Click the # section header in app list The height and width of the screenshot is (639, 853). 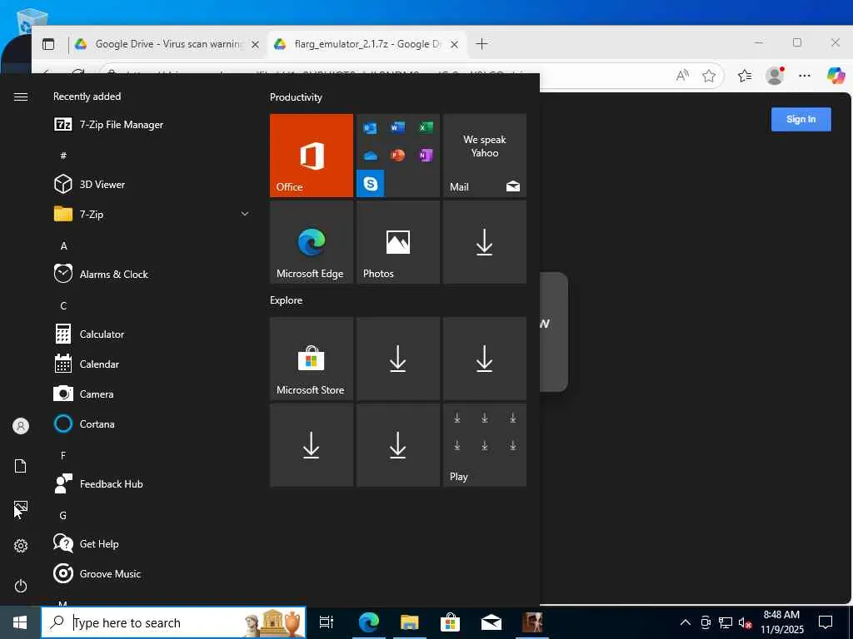tap(63, 156)
